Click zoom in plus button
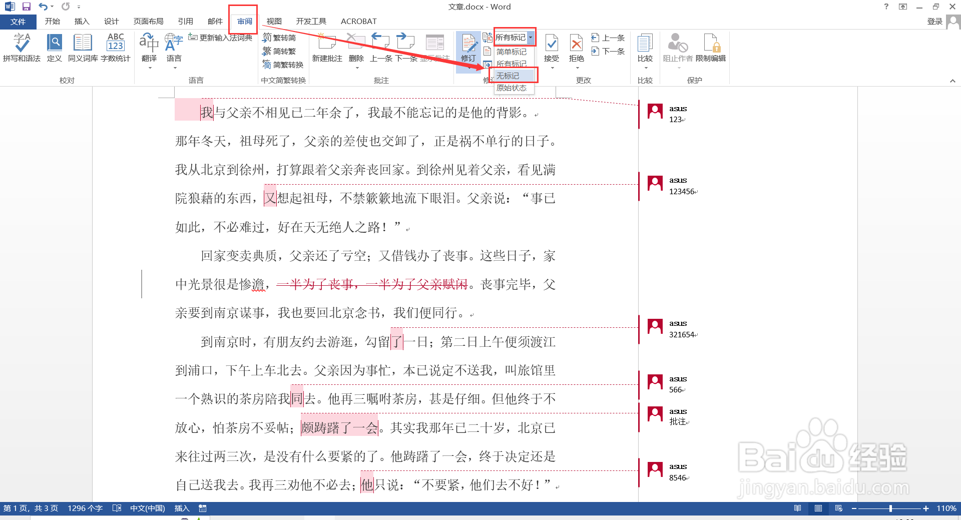The width and height of the screenshot is (961, 520). (x=926, y=508)
